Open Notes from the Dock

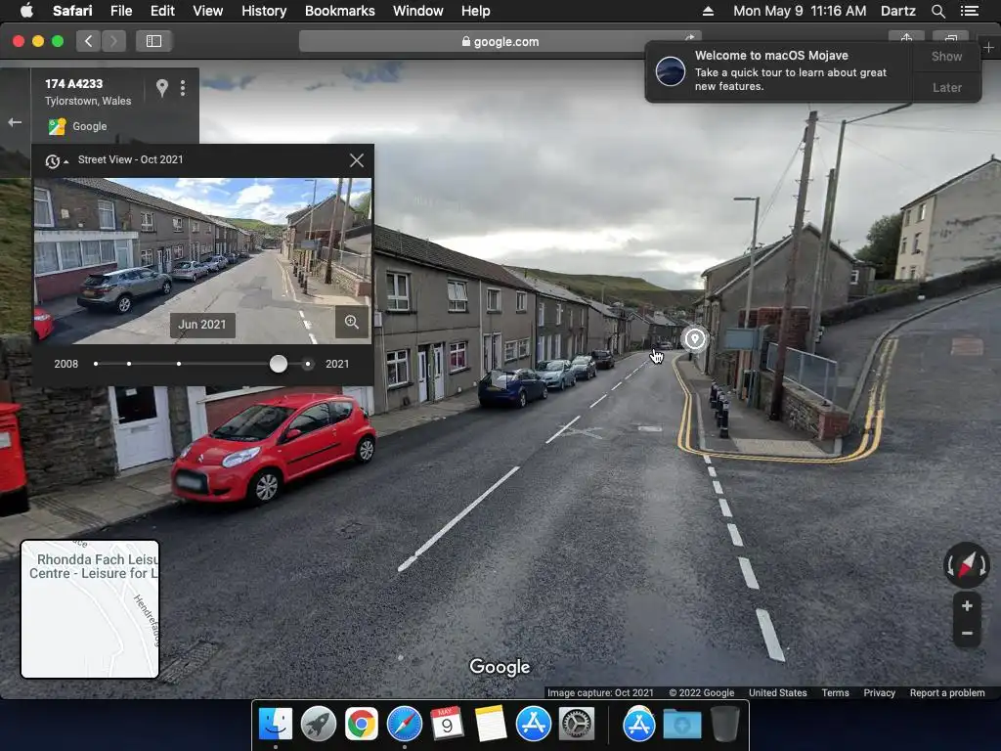[x=491, y=725]
